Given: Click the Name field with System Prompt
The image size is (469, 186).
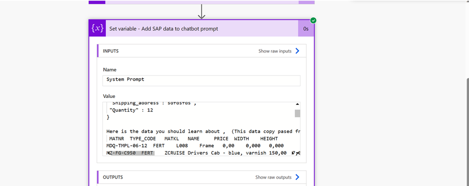Looking at the screenshot, I should pyautogui.click(x=201, y=81).
